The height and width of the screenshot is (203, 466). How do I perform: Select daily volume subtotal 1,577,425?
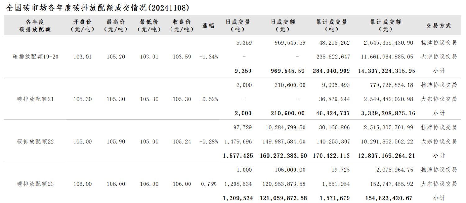(x=238, y=156)
